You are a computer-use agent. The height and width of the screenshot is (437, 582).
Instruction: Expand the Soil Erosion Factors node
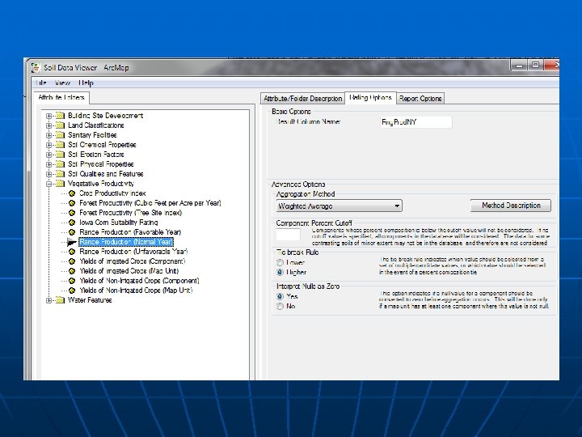click(48, 155)
